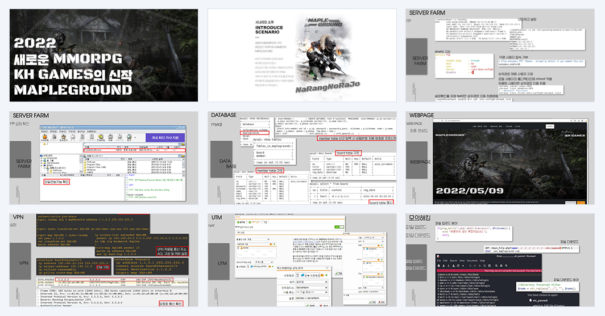Screen dimensions: 605x316
Task: Open the 2022 MAPLEGROUND title slide thumbnail
Action: pos(104,56)
